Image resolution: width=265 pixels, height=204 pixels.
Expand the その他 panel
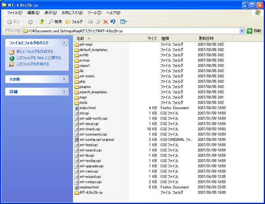point(64,79)
